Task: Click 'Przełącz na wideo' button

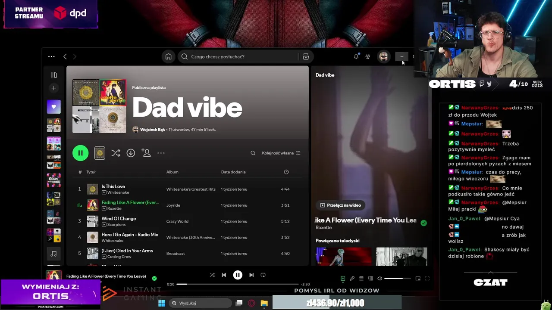Action: point(340,205)
